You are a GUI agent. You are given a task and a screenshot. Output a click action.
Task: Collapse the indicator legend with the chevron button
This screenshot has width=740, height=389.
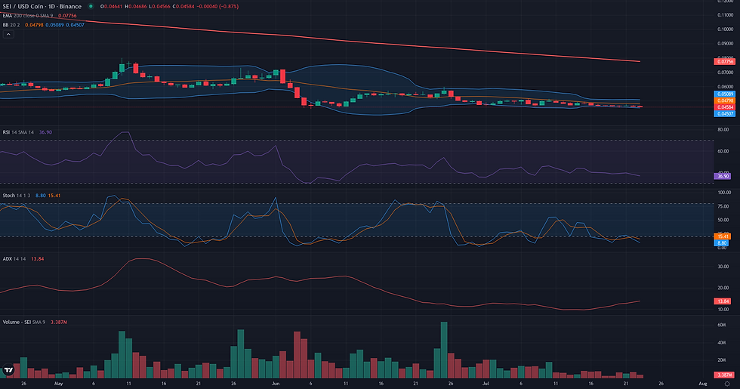pos(8,35)
